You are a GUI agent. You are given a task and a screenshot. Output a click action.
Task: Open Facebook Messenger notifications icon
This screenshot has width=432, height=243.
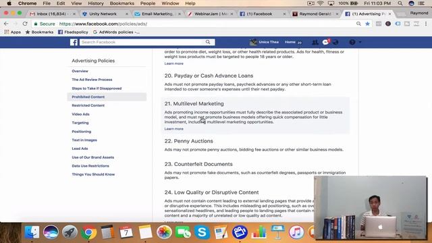(325, 42)
